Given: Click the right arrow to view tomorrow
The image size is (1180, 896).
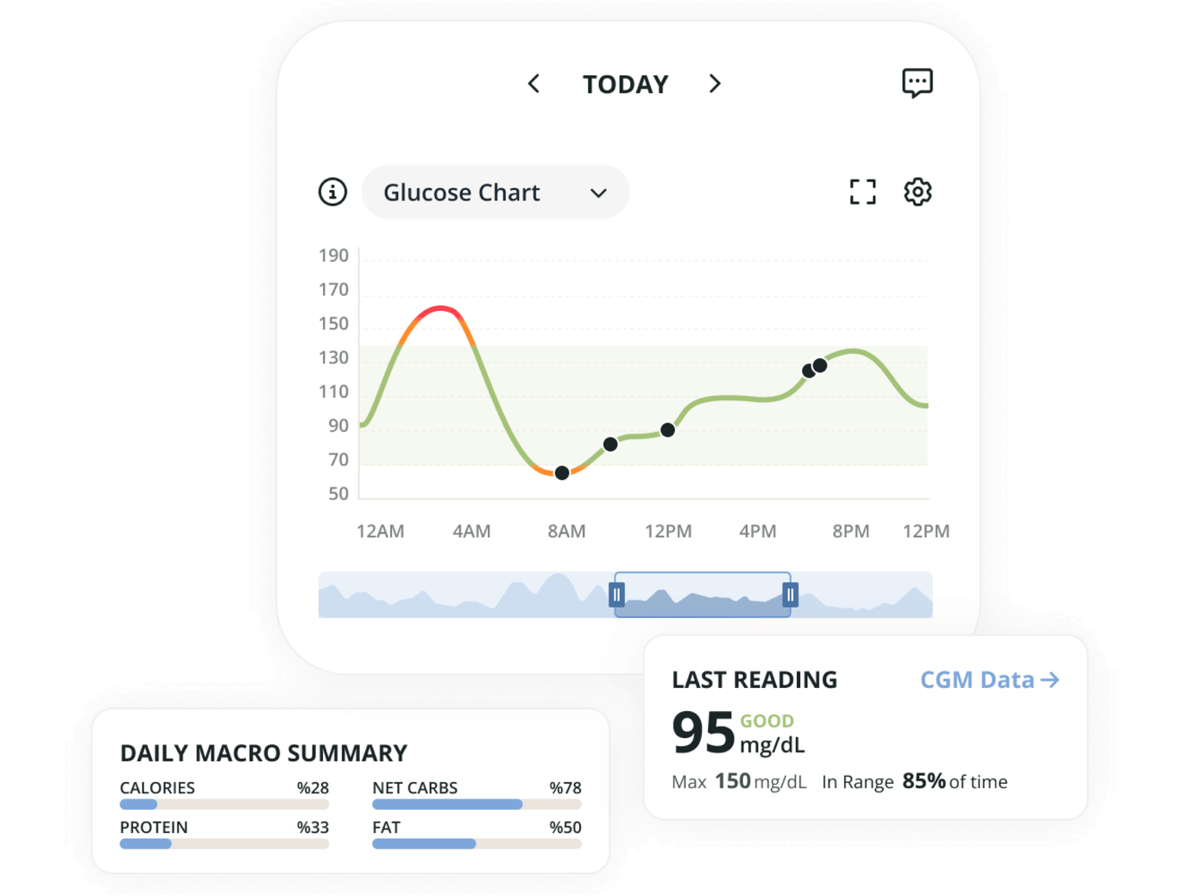Looking at the screenshot, I should pyautogui.click(x=715, y=84).
